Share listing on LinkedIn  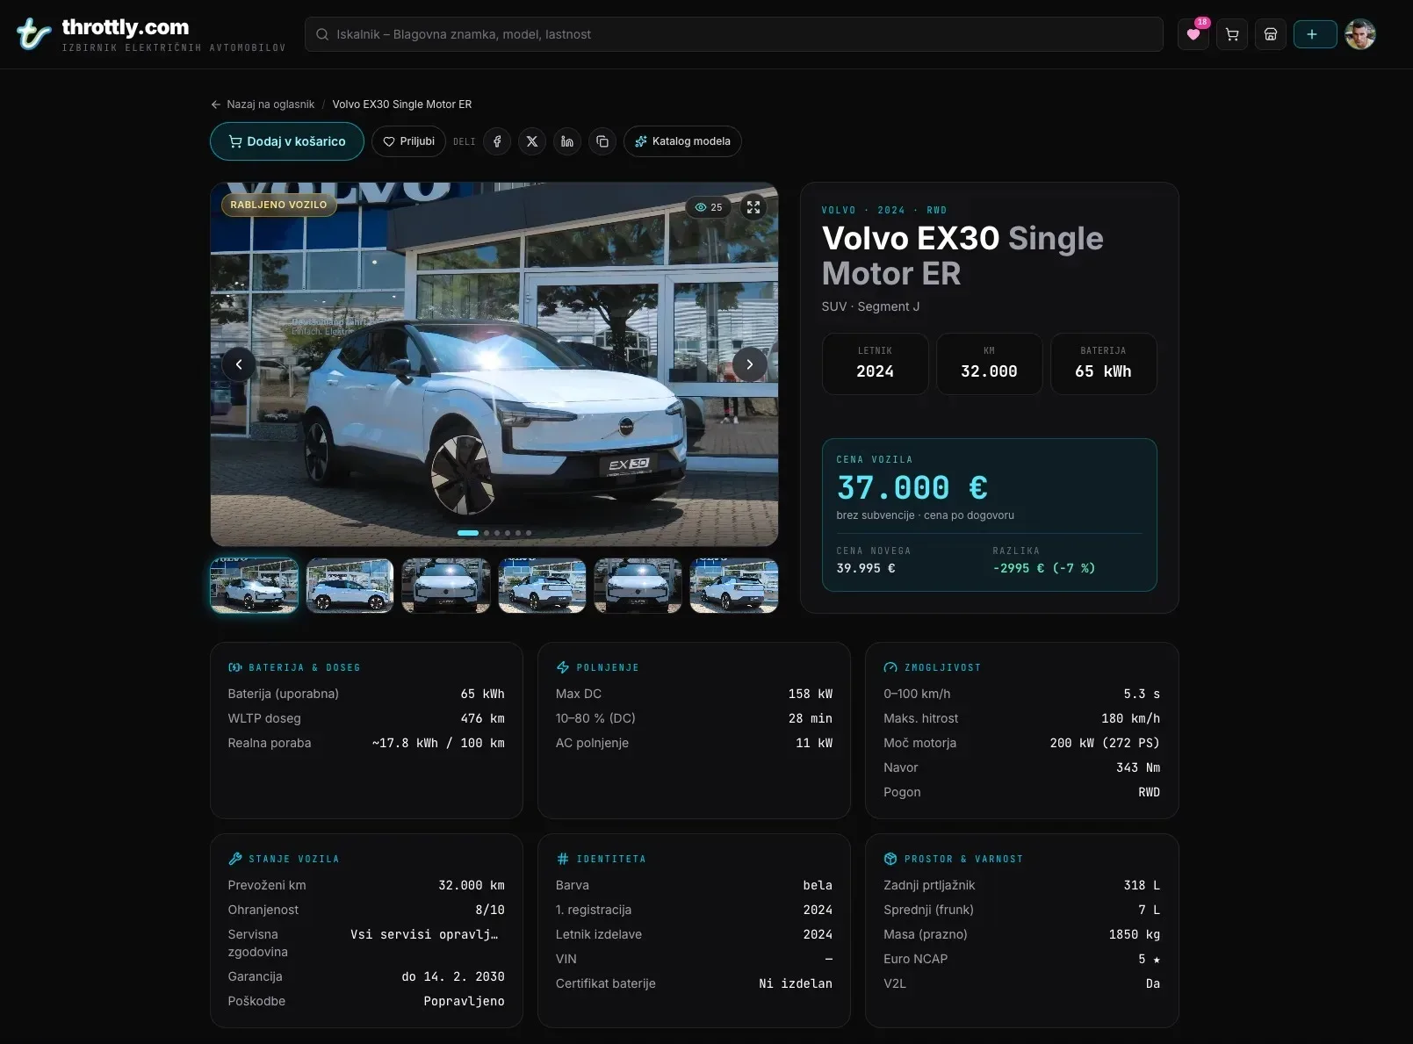click(567, 141)
